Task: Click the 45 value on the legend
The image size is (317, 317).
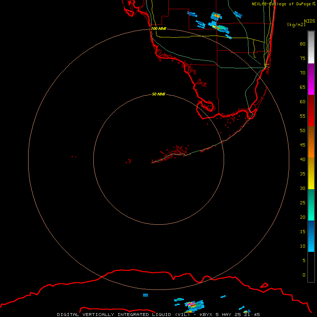Action: click(x=303, y=145)
